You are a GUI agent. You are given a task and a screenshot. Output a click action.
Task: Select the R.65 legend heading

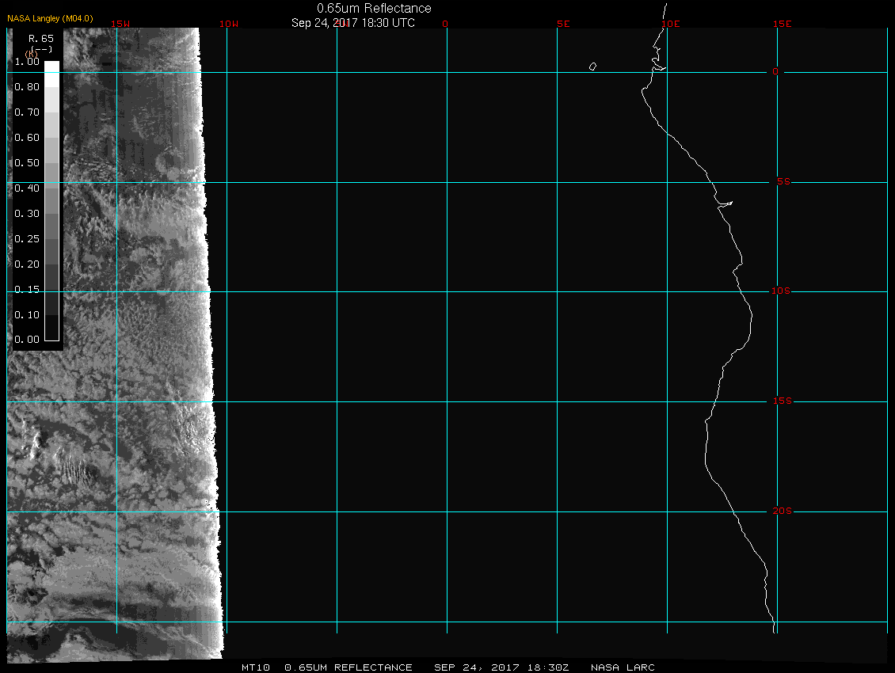coord(40,38)
